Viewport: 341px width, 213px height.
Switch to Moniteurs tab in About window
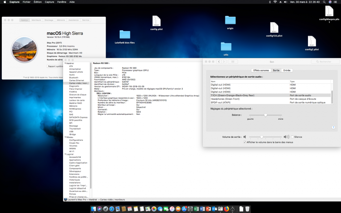[36, 20]
